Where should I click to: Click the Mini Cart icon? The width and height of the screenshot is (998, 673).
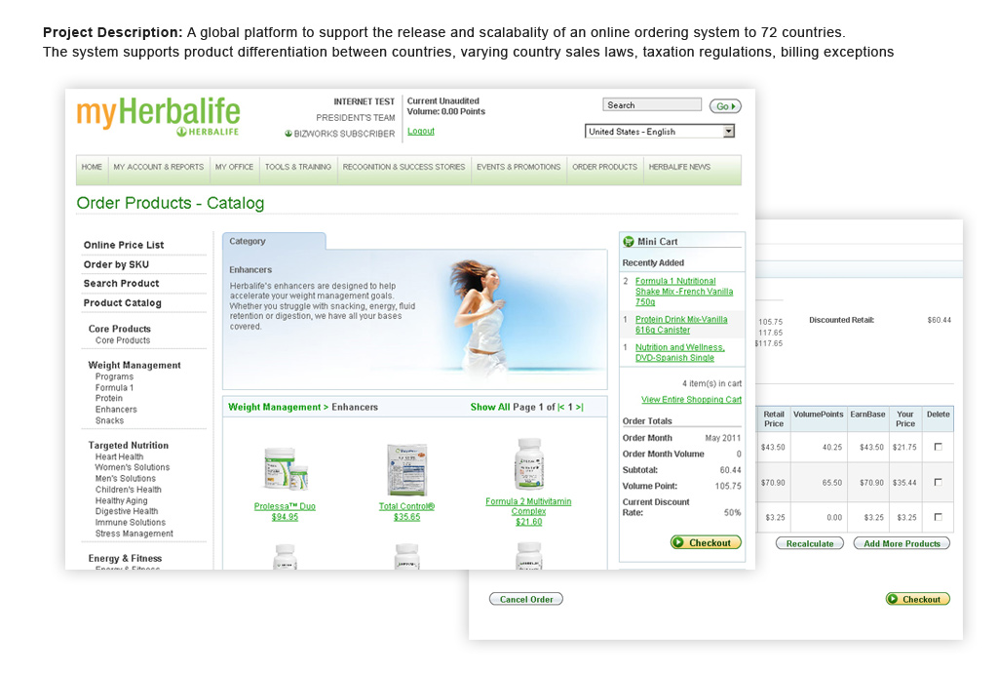(629, 242)
